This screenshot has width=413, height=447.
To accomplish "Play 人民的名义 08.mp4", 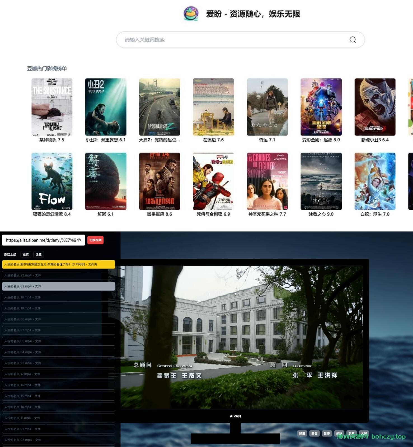I will point(58,440).
